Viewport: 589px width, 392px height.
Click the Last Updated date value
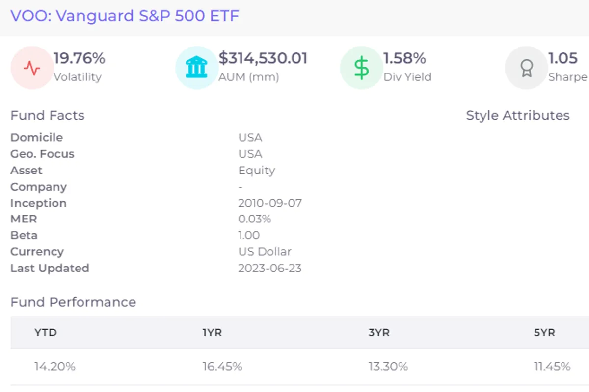point(270,268)
